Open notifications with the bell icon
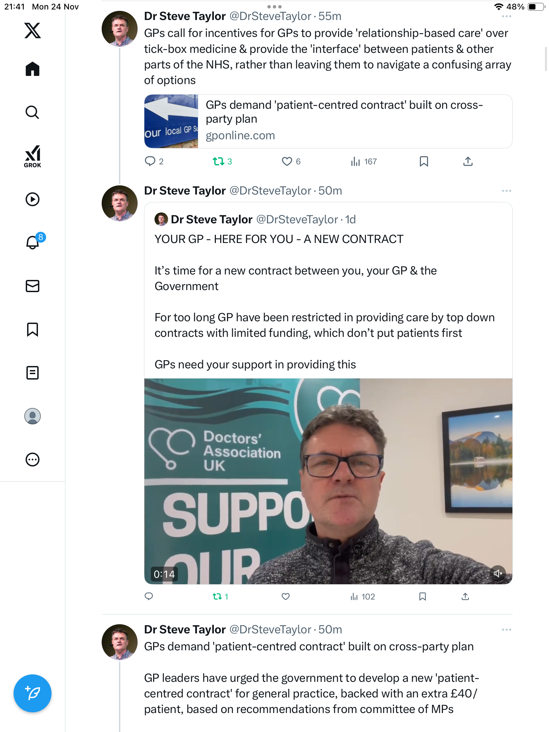 click(33, 242)
